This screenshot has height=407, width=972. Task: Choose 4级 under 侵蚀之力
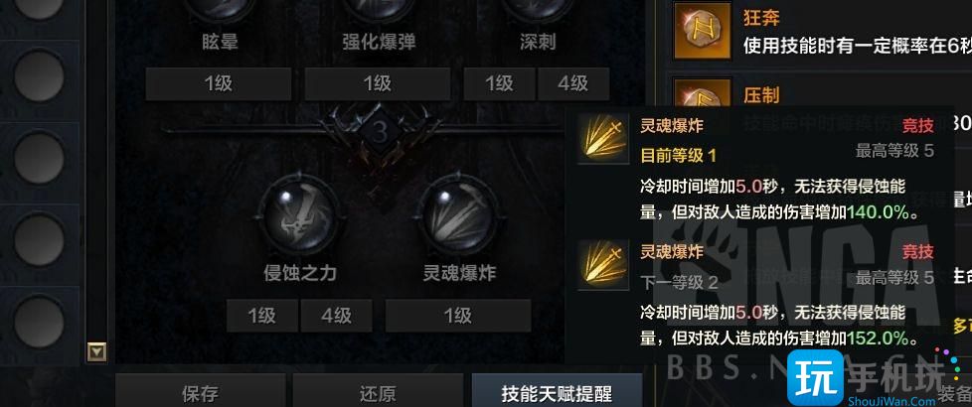pos(336,316)
